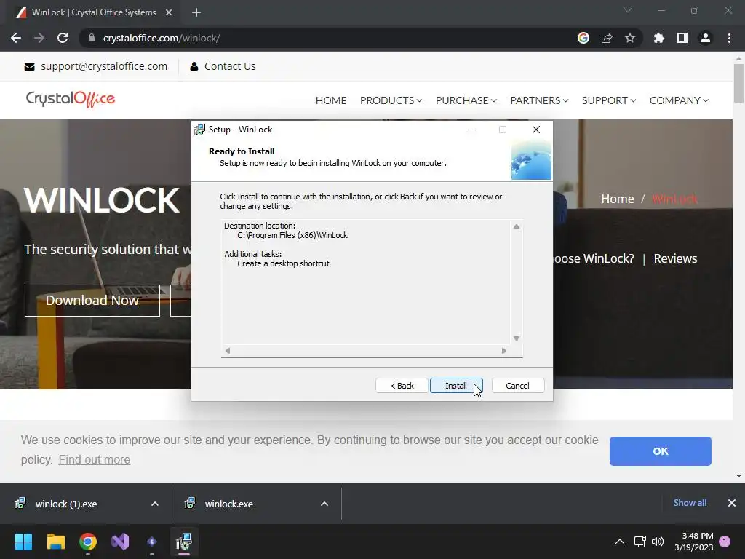Bookmark this page with the star icon

(630, 38)
